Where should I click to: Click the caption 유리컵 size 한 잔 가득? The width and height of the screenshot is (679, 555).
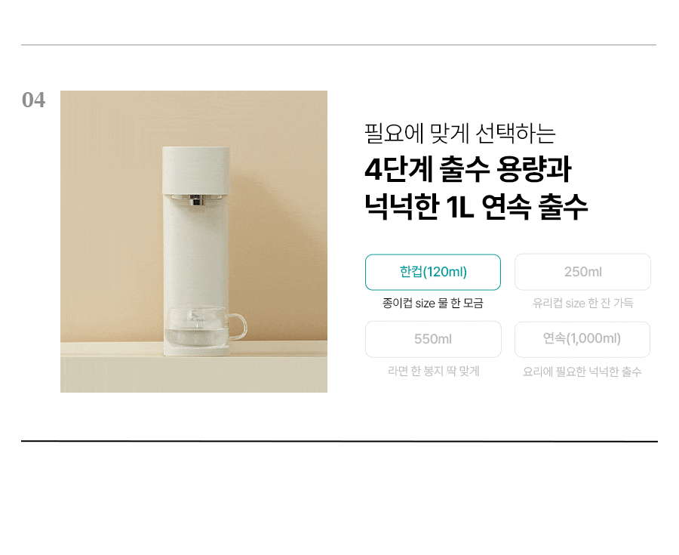tap(582, 303)
